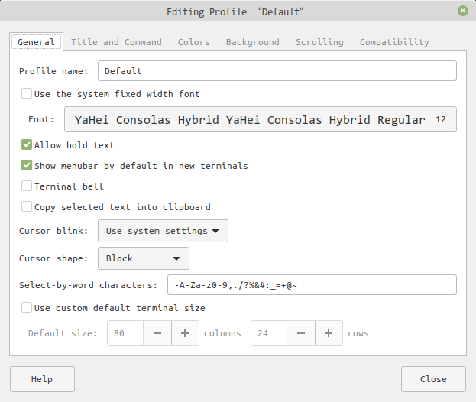
Task: Go to the Scrolling tab
Action: tap(319, 42)
